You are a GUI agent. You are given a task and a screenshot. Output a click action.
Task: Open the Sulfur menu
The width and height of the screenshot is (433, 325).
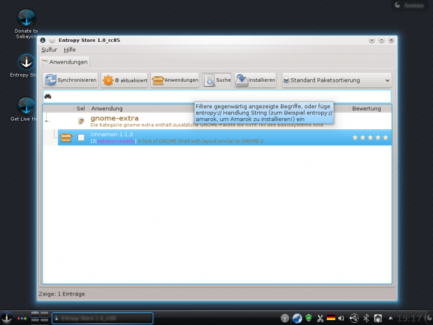tap(49, 50)
